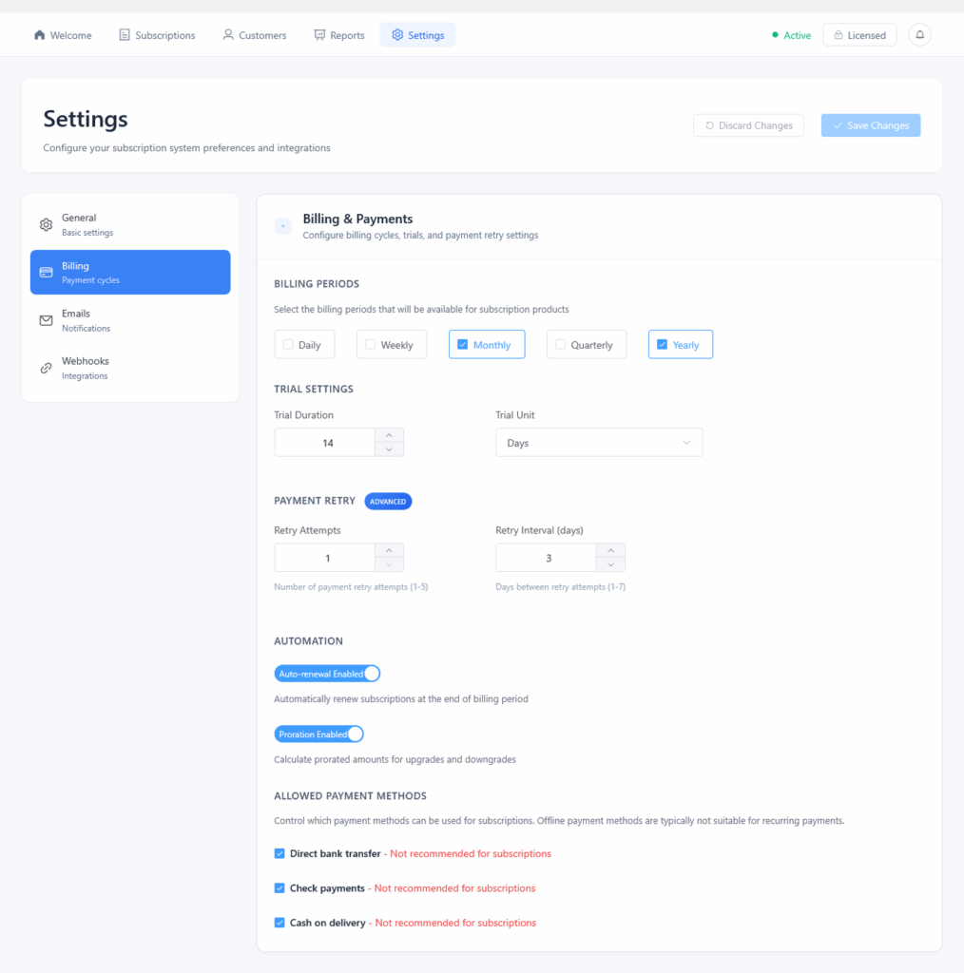This screenshot has width=964, height=973.
Task: Increase Trial Duration with up arrow
Action: pyautogui.click(x=389, y=436)
